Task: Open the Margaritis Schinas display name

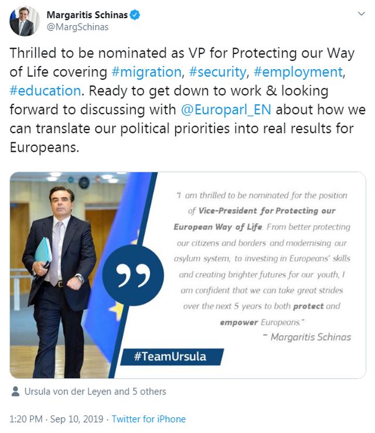Action: pyautogui.click(x=87, y=15)
